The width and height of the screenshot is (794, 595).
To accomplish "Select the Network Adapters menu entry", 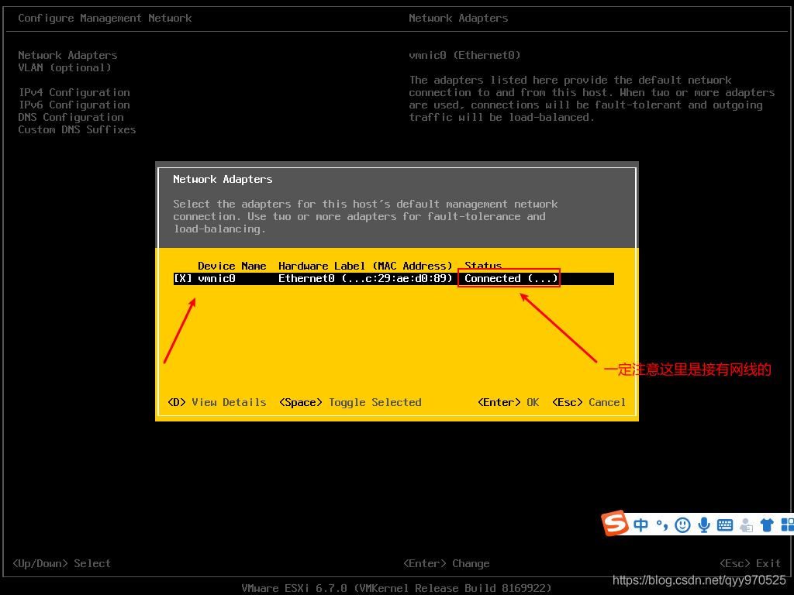I will coord(67,55).
